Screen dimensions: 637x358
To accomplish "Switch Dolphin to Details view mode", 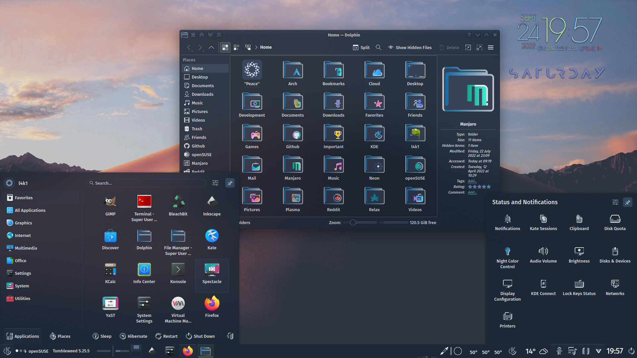I will 248,47.
